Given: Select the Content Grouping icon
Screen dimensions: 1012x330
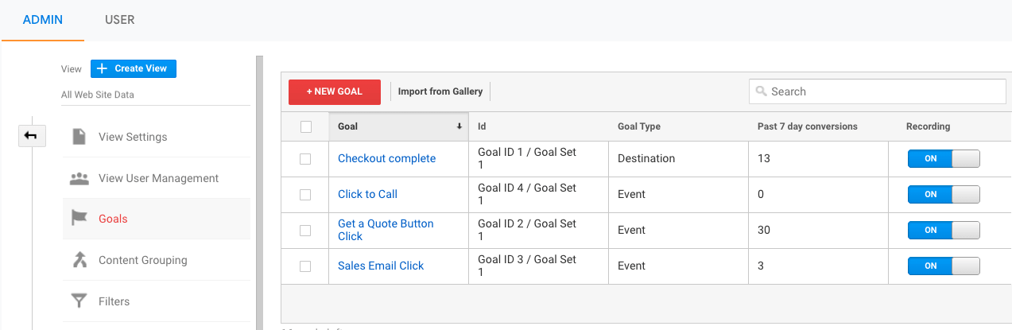Looking at the screenshot, I should click(x=79, y=260).
